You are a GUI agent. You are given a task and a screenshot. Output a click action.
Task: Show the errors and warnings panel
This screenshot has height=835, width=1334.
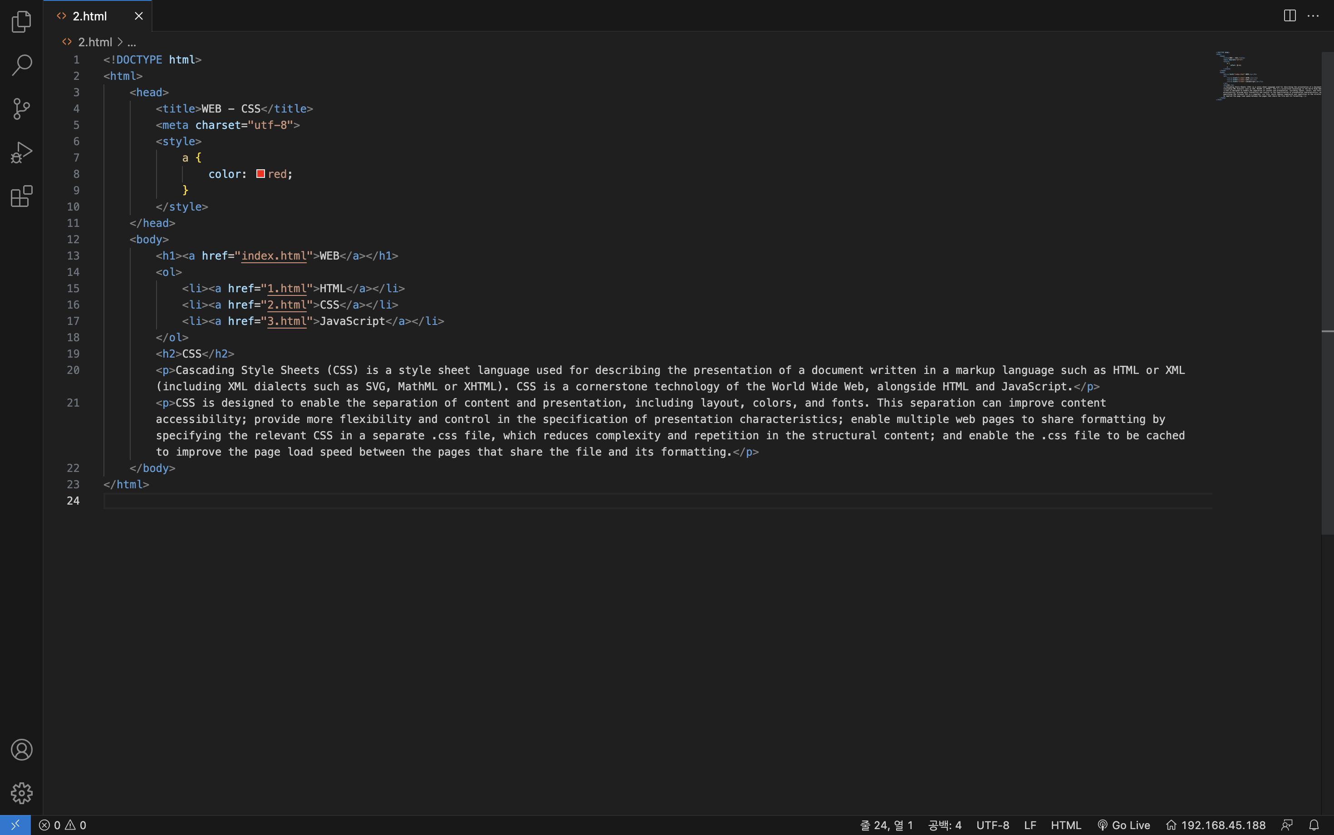63,825
